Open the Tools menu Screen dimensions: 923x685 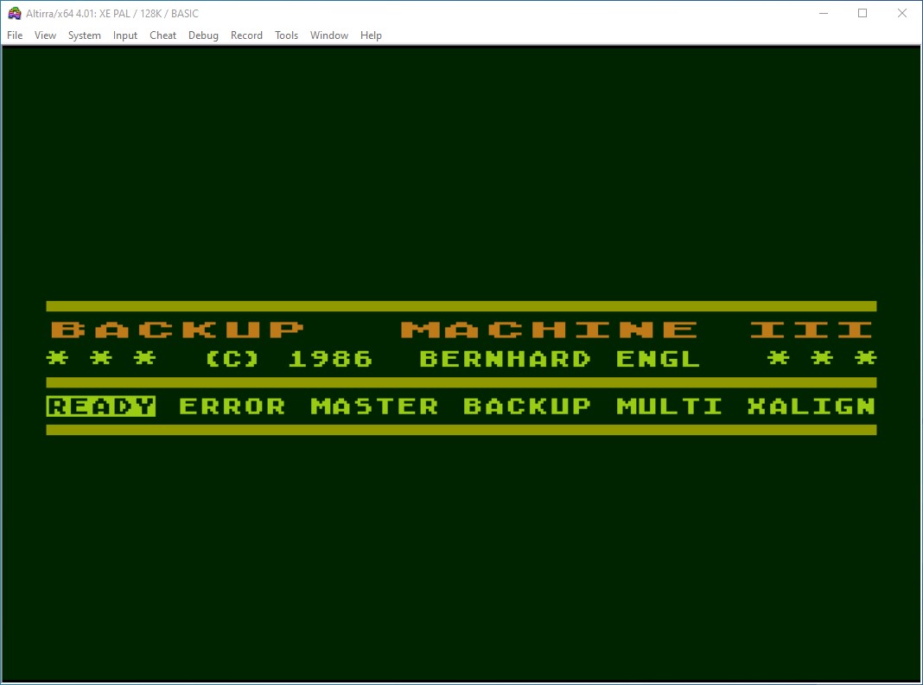[286, 35]
